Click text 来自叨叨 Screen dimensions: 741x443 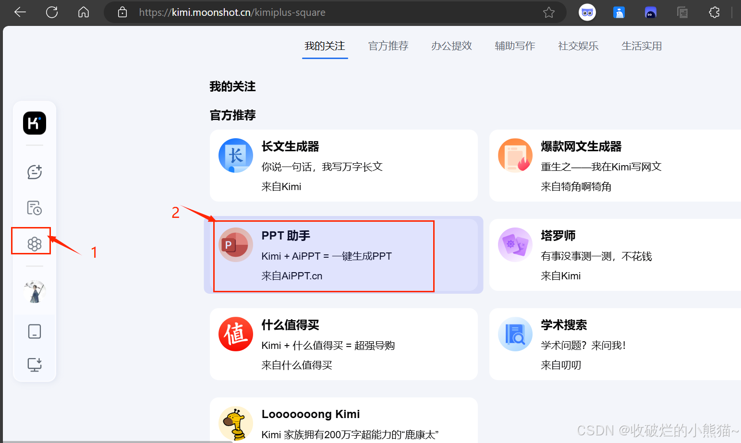click(x=561, y=365)
